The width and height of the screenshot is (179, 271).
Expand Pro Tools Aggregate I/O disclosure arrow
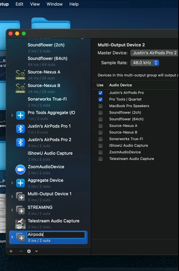tap(12, 115)
